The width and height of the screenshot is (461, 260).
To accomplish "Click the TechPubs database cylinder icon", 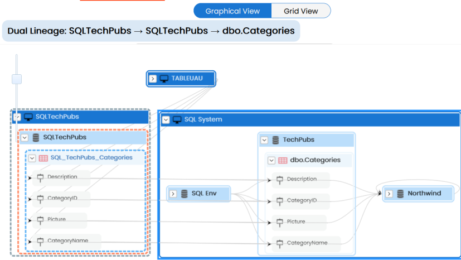I will [x=275, y=140].
